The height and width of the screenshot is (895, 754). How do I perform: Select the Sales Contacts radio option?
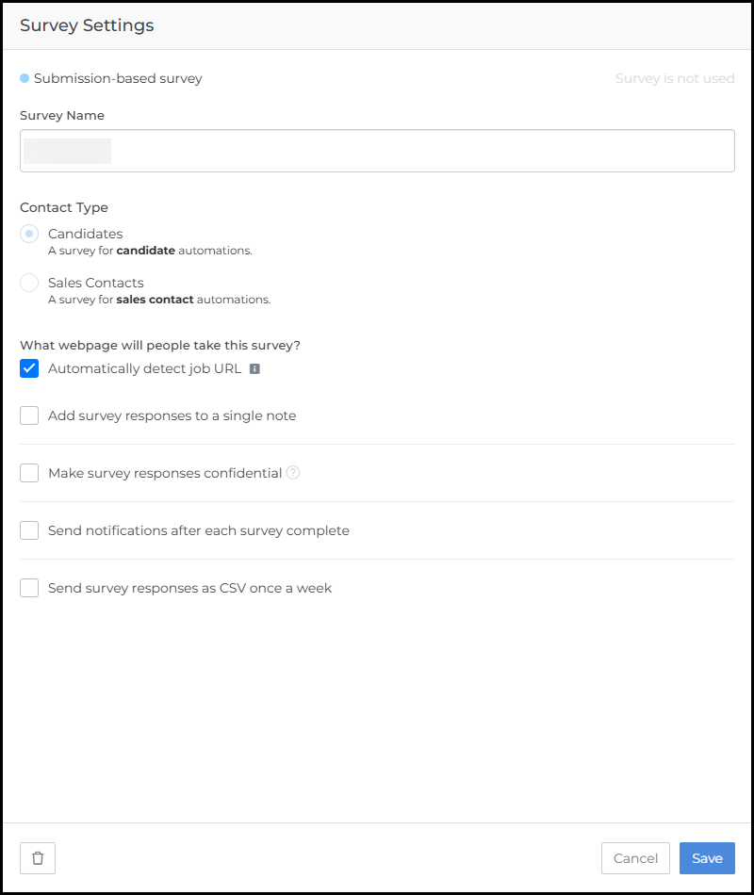click(x=29, y=283)
